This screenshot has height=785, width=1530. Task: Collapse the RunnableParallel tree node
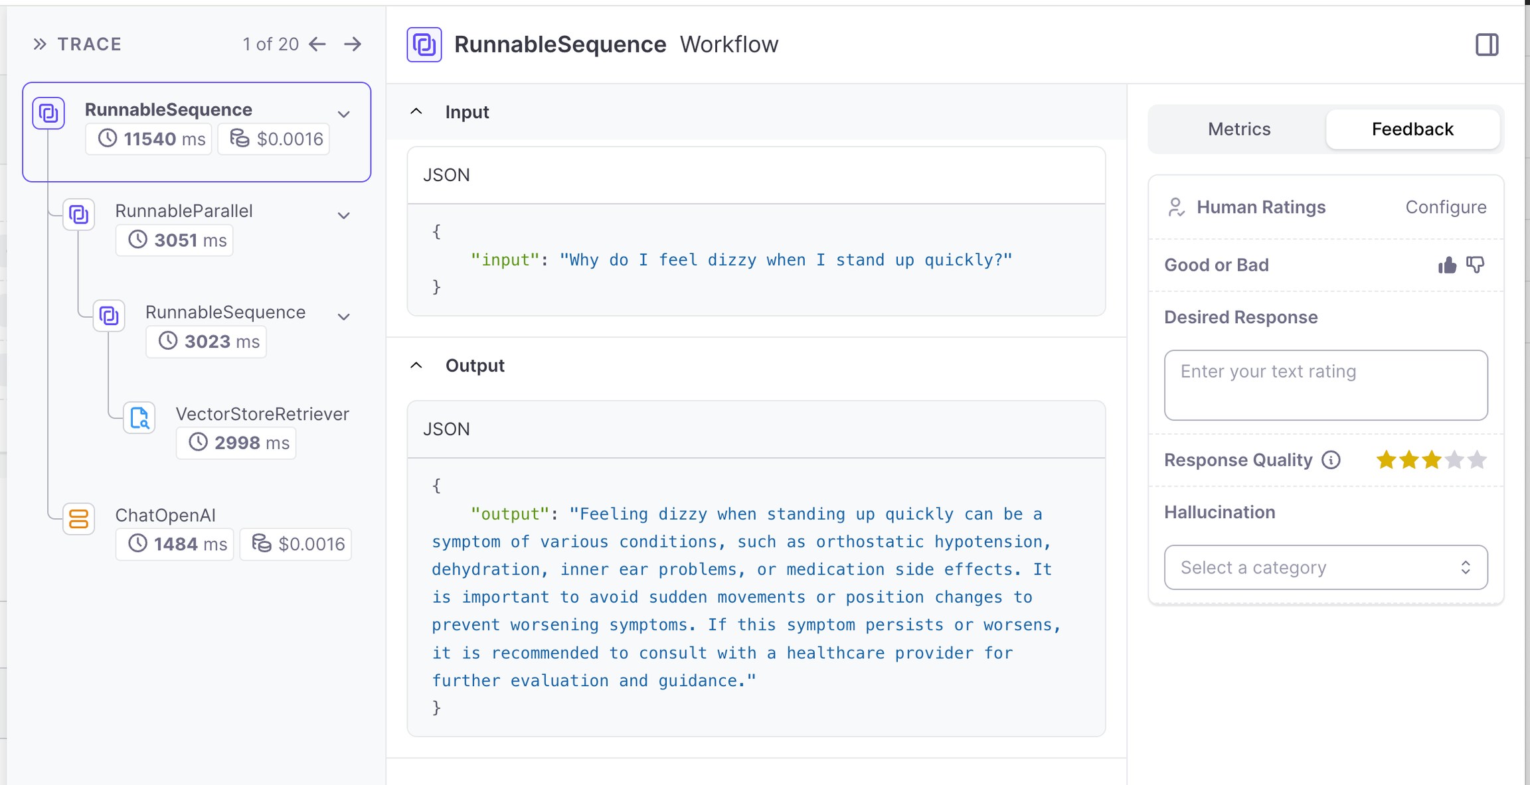tap(344, 216)
